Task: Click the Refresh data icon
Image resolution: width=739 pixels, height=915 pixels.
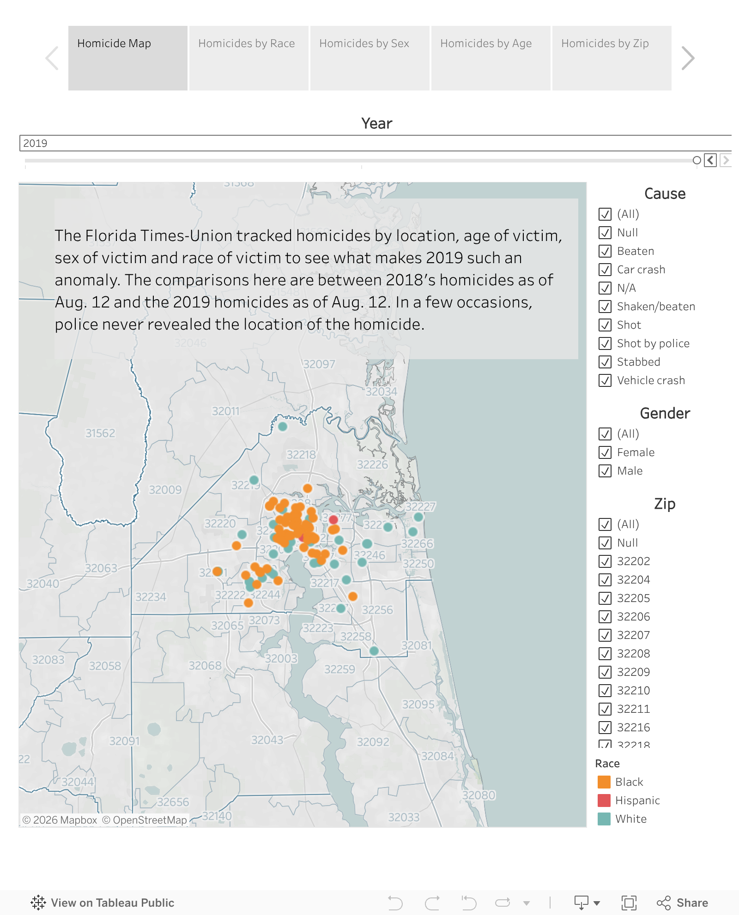Action: pos(502,903)
